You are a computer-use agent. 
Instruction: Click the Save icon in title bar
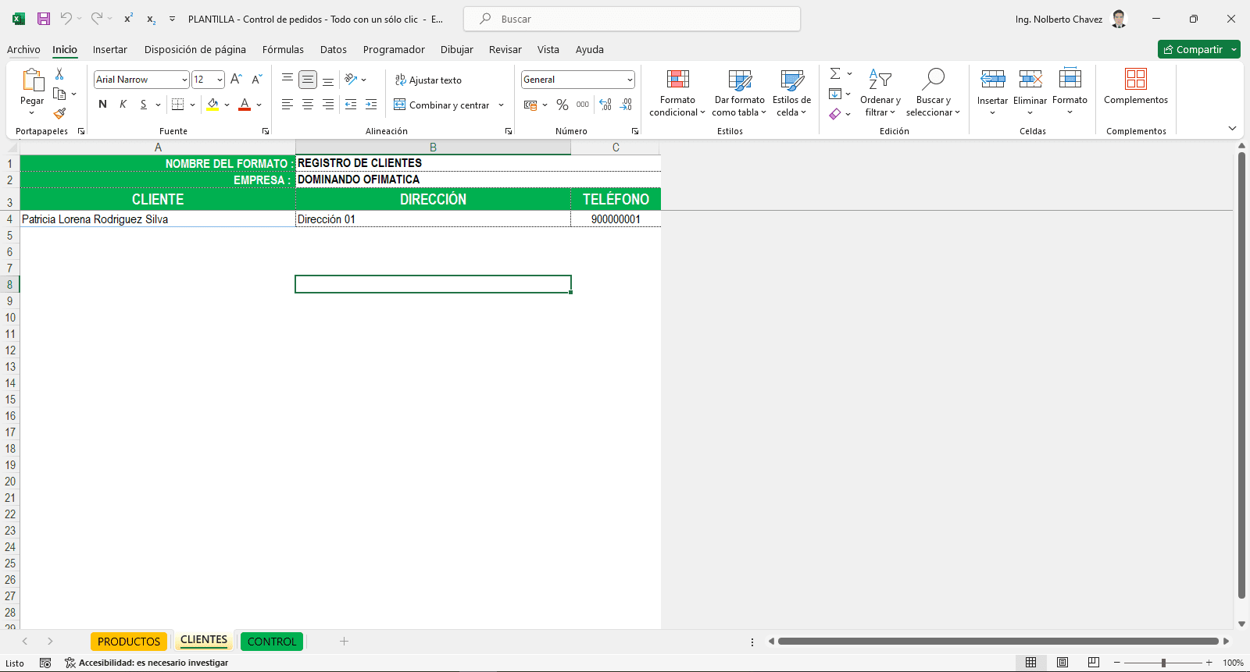tap(44, 19)
